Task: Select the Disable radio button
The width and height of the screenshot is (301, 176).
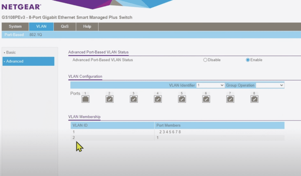Action: pyautogui.click(x=205, y=60)
